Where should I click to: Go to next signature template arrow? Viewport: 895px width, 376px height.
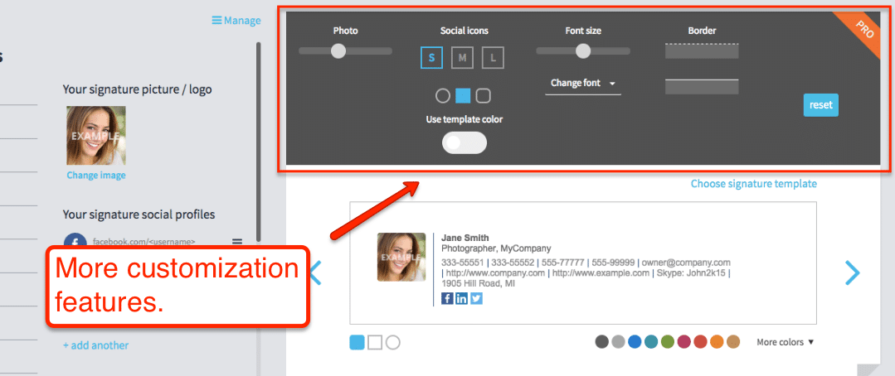click(x=852, y=272)
